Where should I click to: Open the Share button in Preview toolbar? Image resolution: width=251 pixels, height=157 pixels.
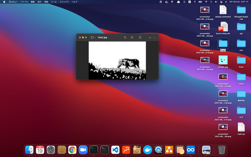[140, 37]
